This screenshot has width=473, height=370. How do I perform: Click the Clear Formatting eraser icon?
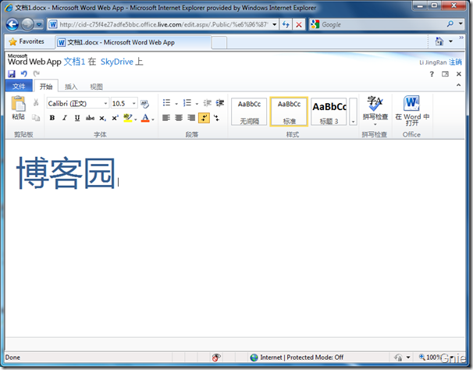[x=144, y=104]
